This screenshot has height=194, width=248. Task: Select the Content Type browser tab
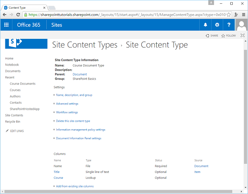[23, 7]
